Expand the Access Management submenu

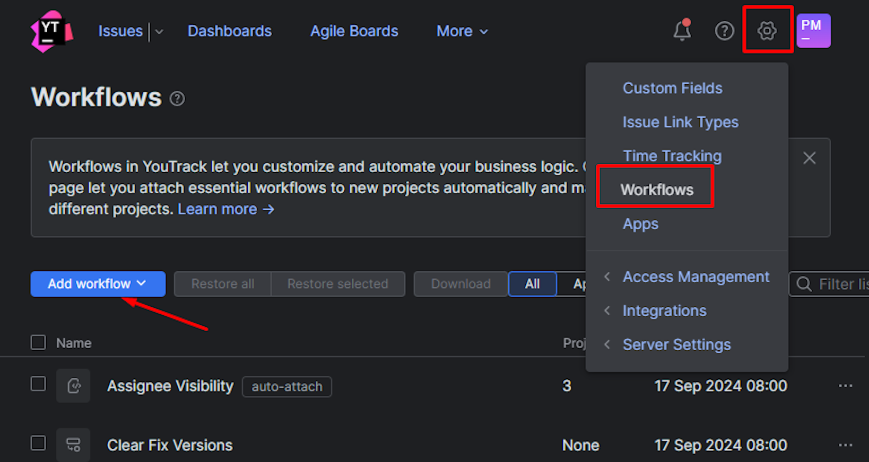688,277
